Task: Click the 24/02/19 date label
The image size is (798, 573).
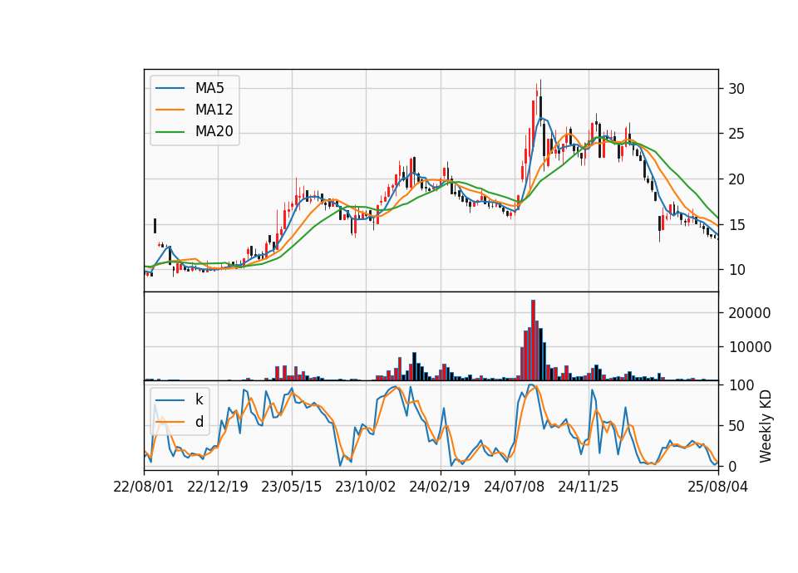Action: [x=440, y=487]
